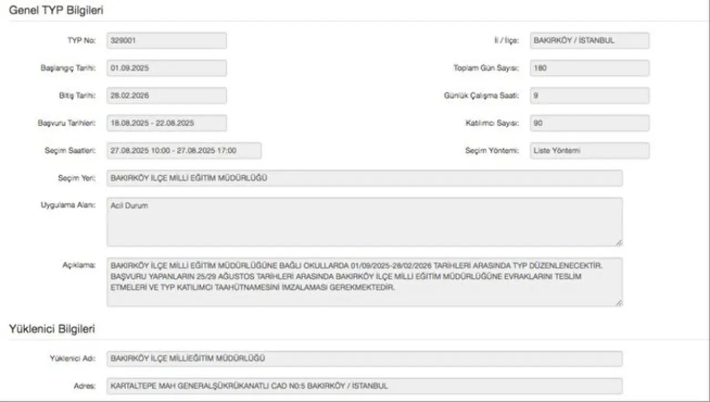Focus the Uygulama Alanı text area

(x=364, y=222)
